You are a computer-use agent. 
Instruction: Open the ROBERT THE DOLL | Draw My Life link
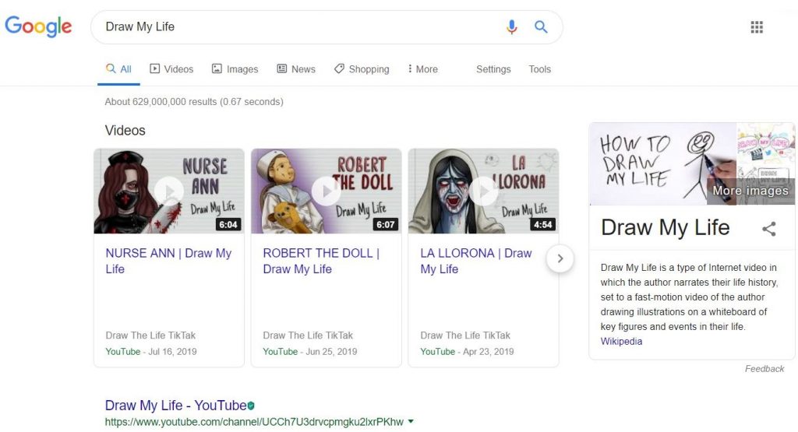tap(321, 261)
